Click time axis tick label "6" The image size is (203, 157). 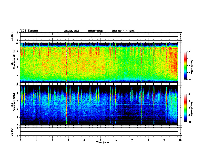click(116, 140)
